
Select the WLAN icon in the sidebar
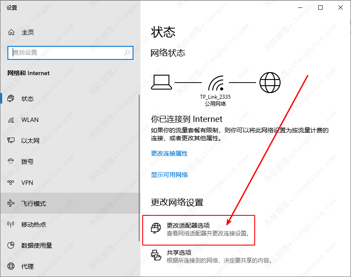(11, 120)
